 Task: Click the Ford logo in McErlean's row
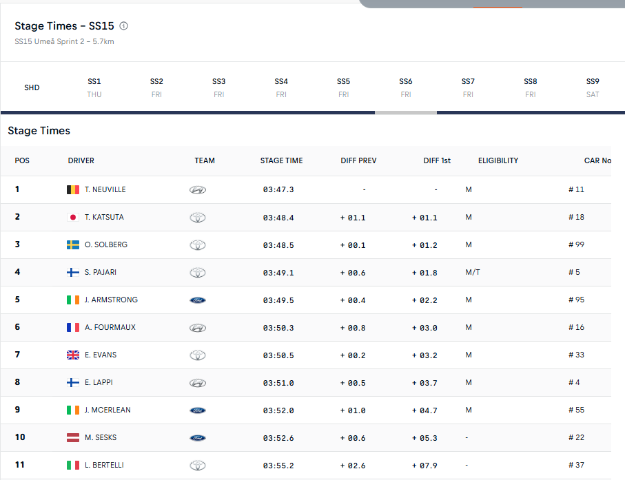pyautogui.click(x=198, y=410)
